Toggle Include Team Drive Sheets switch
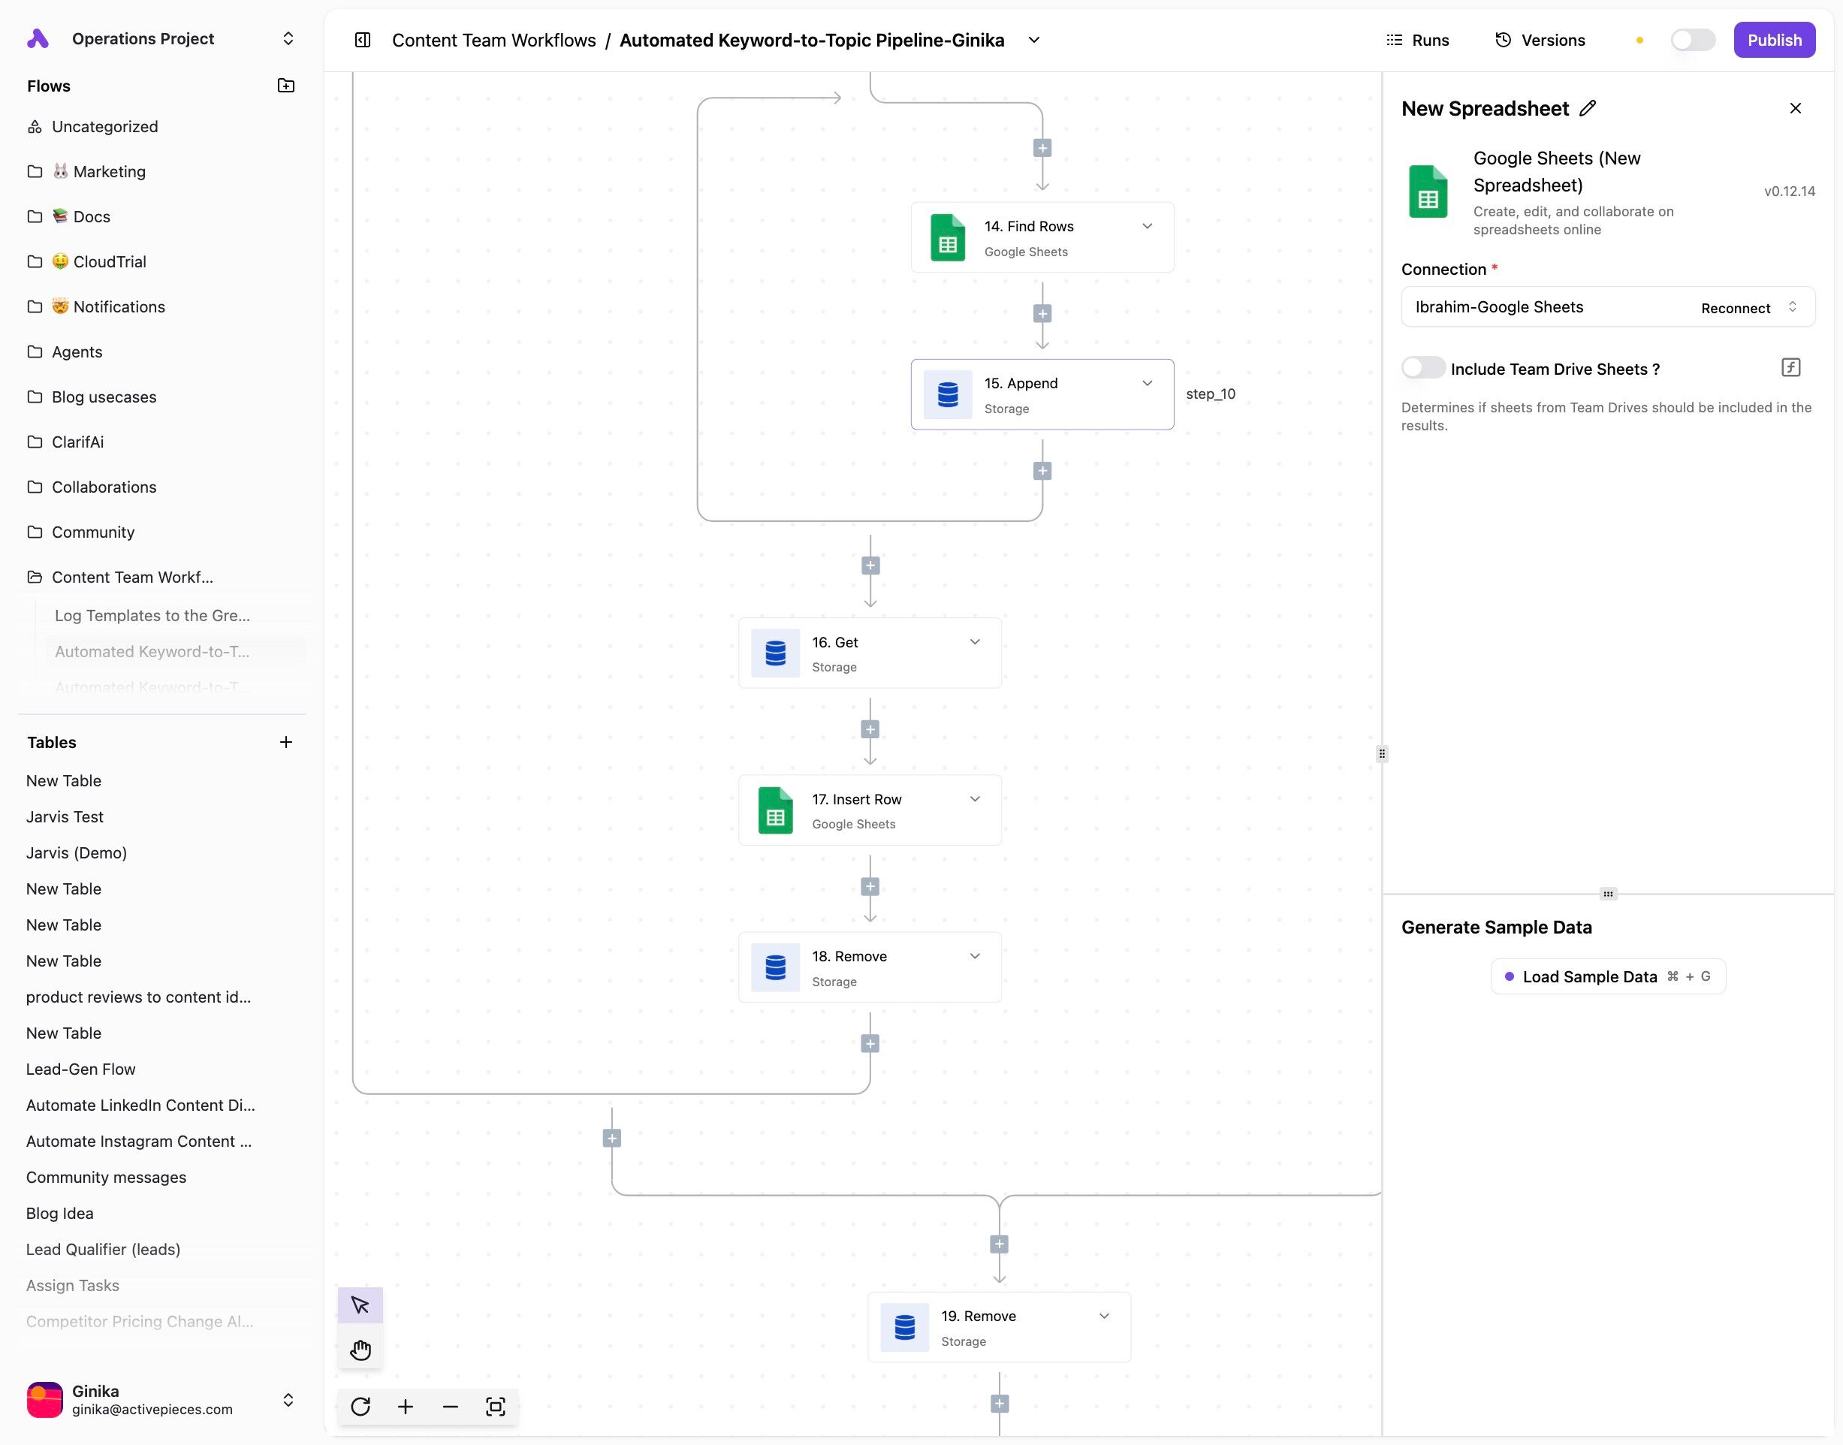 (x=1422, y=368)
